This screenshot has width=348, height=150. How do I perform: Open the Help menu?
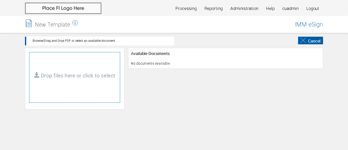point(270,8)
